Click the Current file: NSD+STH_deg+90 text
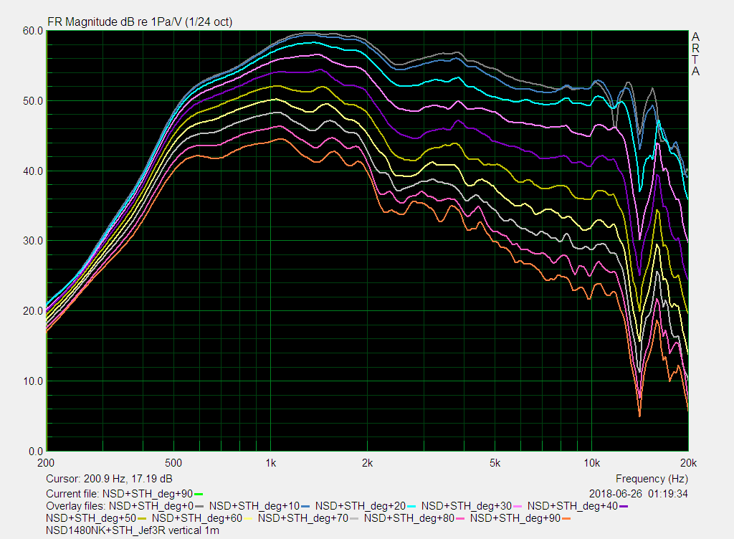 click(x=120, y=494)
